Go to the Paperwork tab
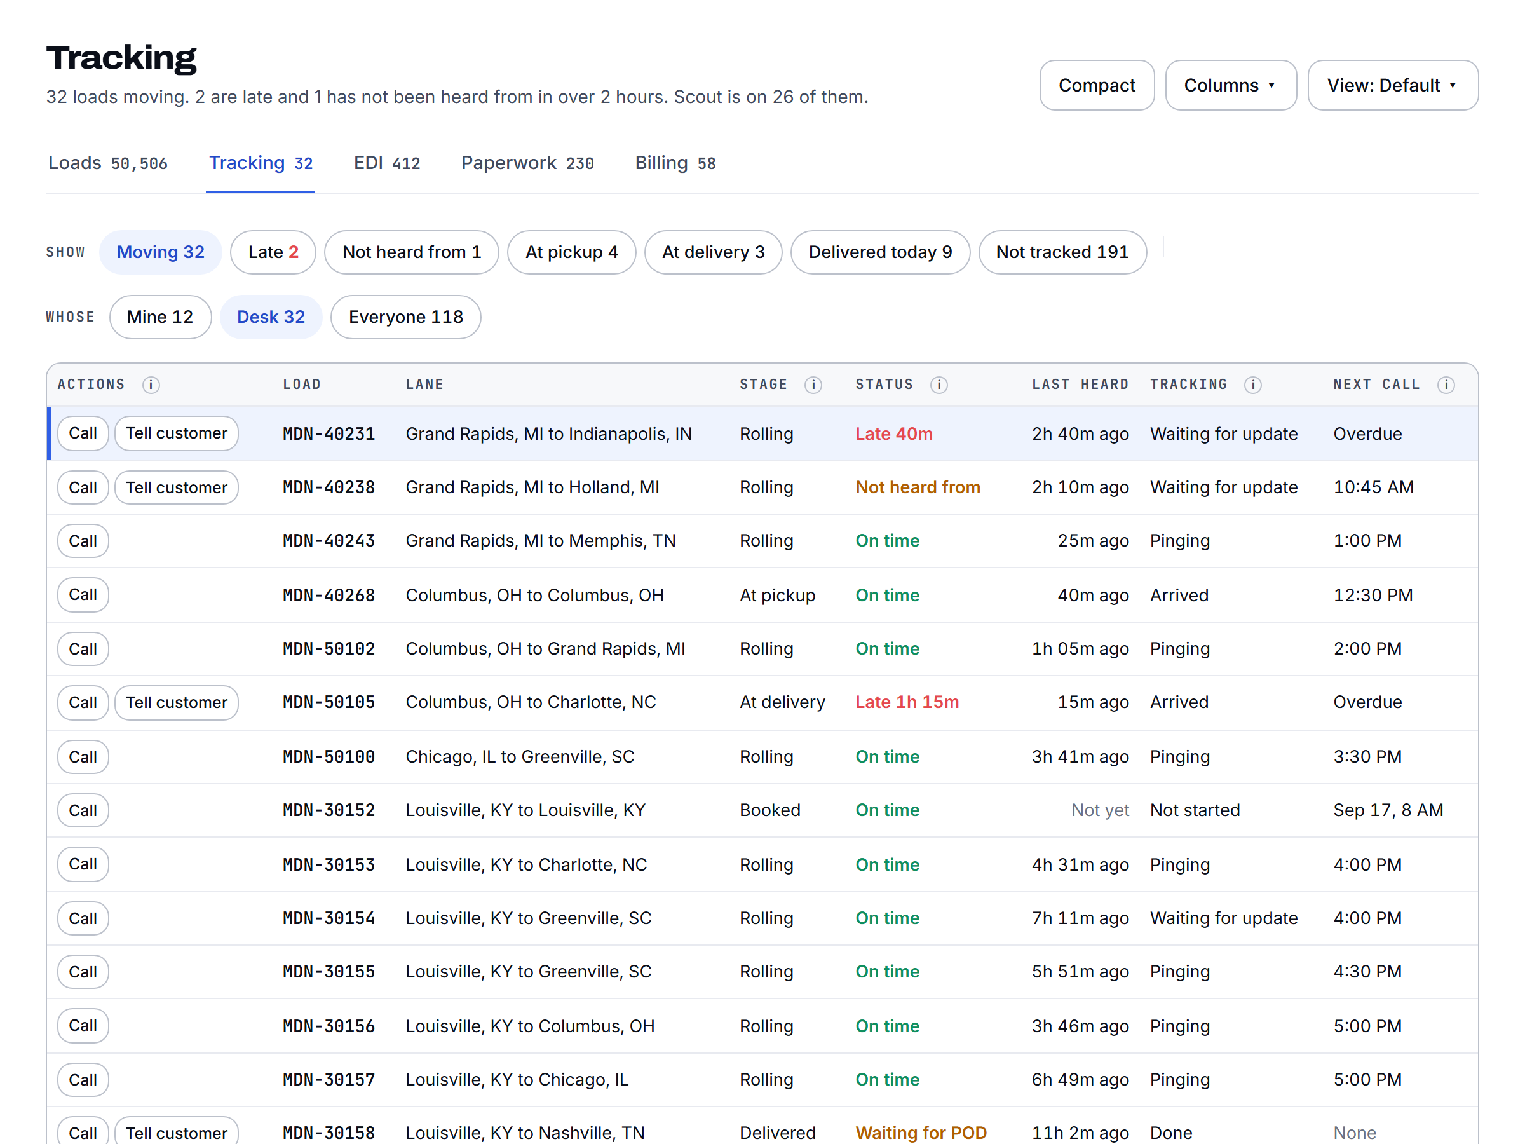This screenshot has width=1525, height=1144. [527, 163]
